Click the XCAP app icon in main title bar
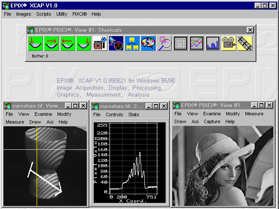Image resolution: width=279 pixels, height=209 pixels. tap(6, 6)
